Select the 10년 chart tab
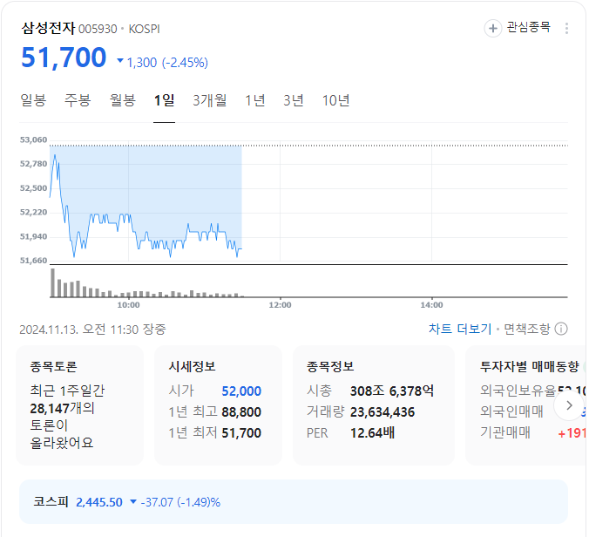 point(335,100)
